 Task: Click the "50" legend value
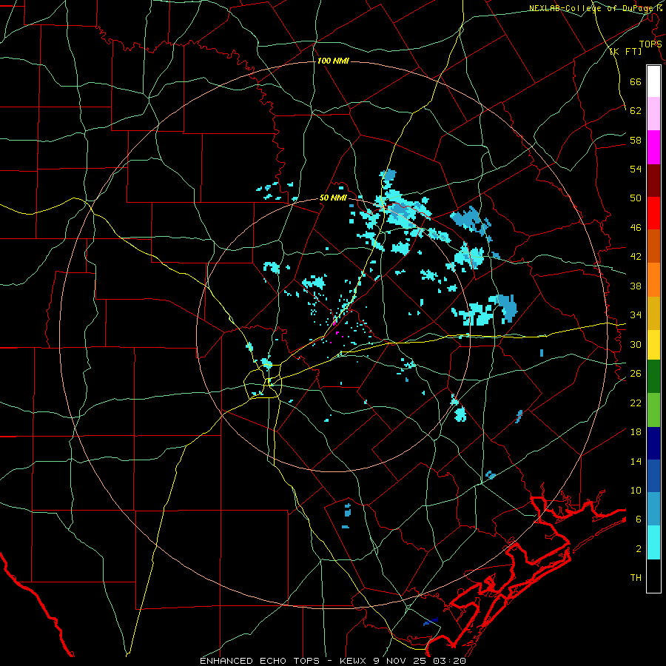[636, 198]
